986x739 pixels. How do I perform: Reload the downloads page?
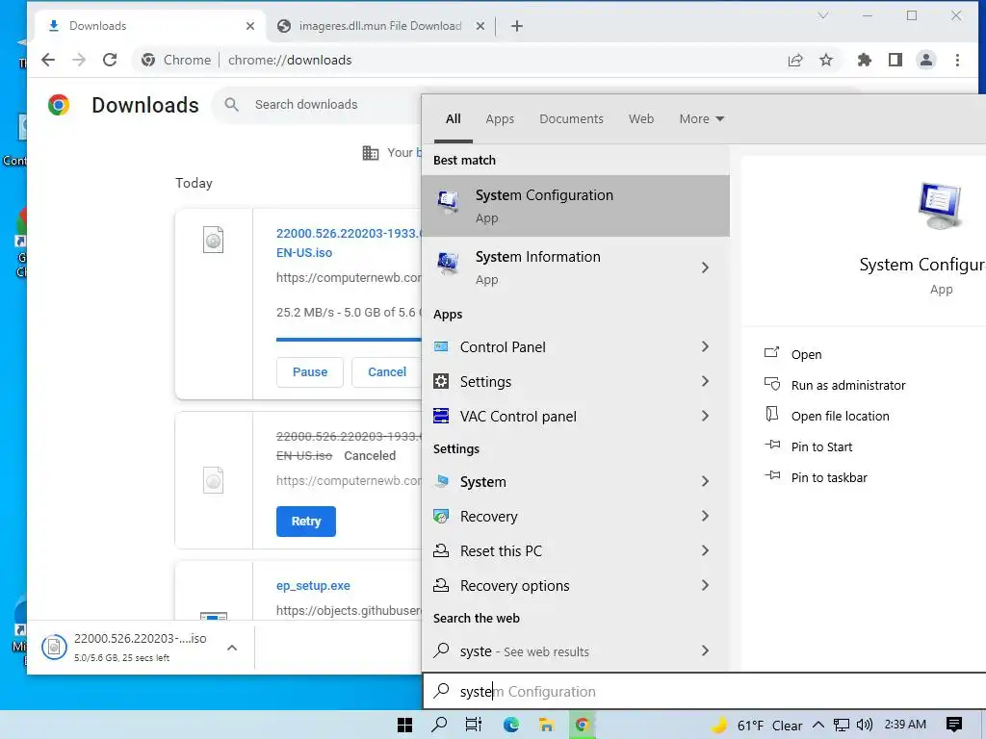[110, 60]
